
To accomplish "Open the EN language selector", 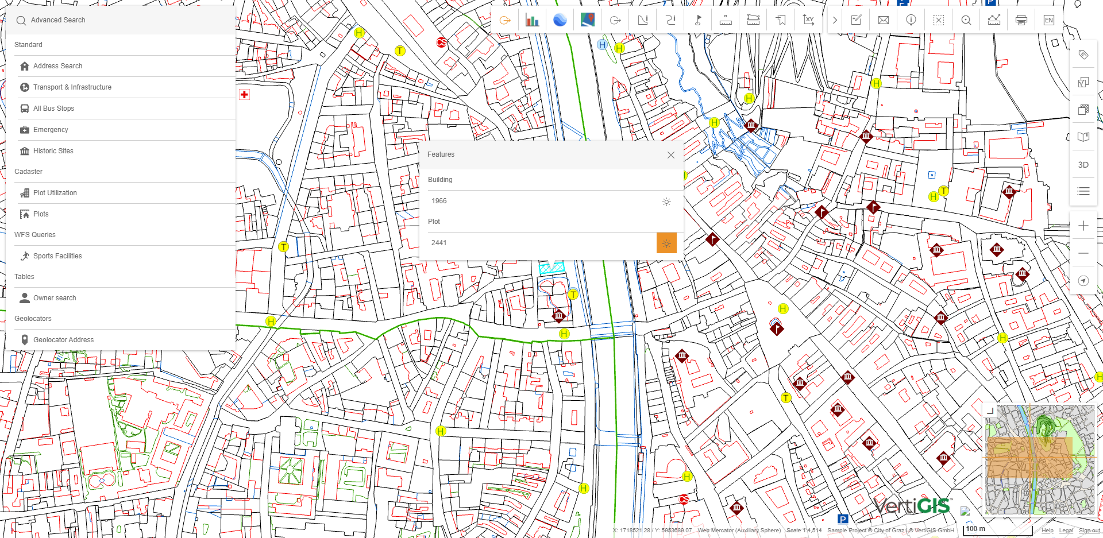I will point(1048,21).
